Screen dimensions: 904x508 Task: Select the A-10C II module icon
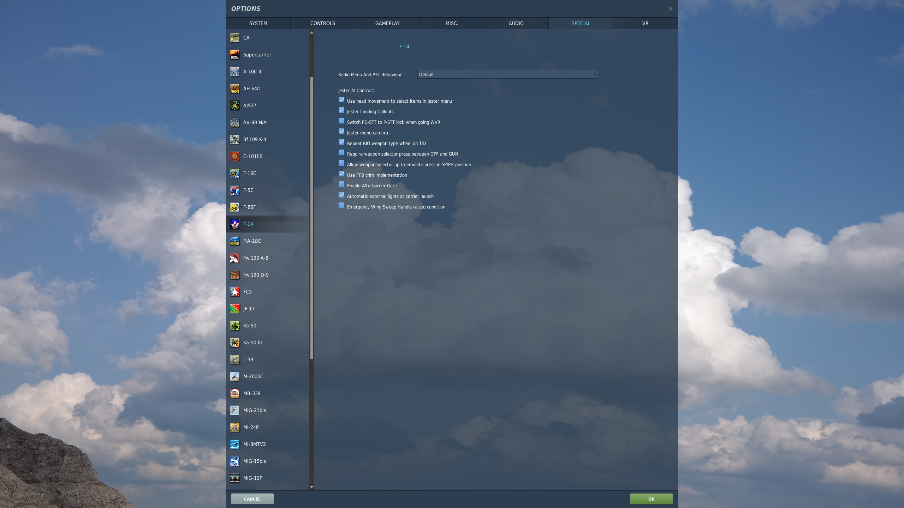[x=235, y=72]
